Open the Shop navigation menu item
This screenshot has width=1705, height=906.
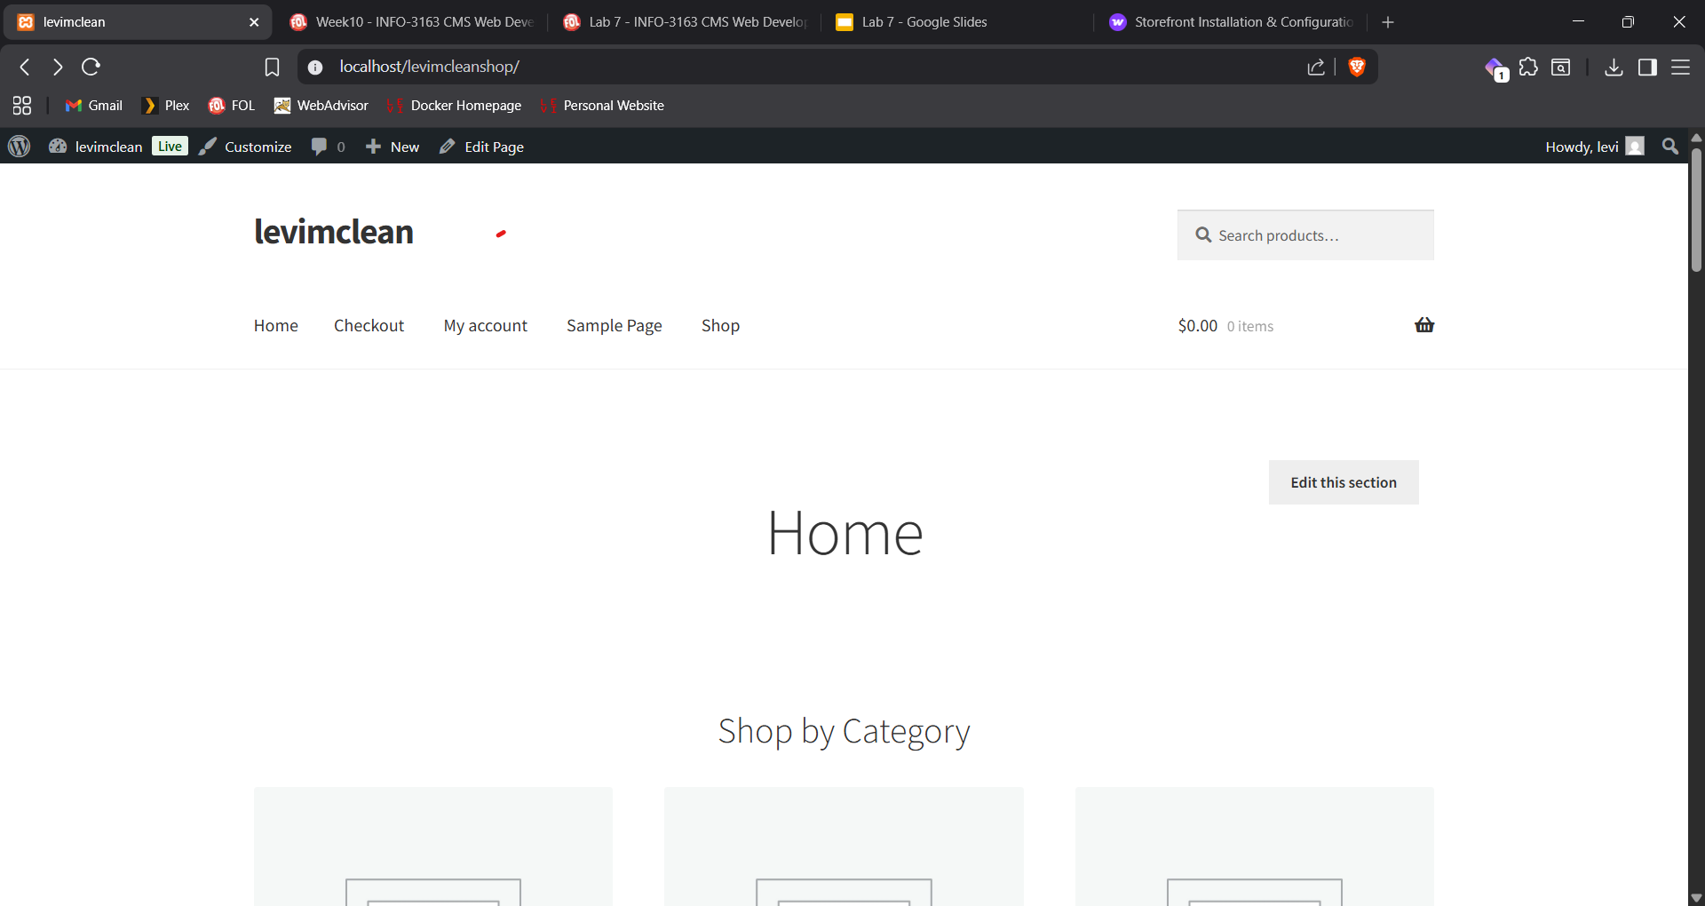[720, 326]
